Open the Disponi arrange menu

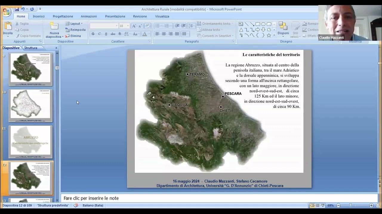283,29
